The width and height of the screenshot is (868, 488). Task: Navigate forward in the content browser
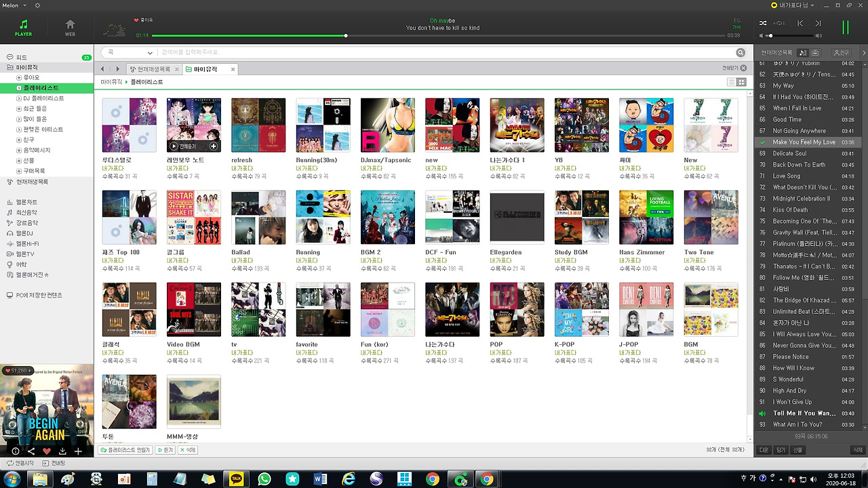(117, 69)
